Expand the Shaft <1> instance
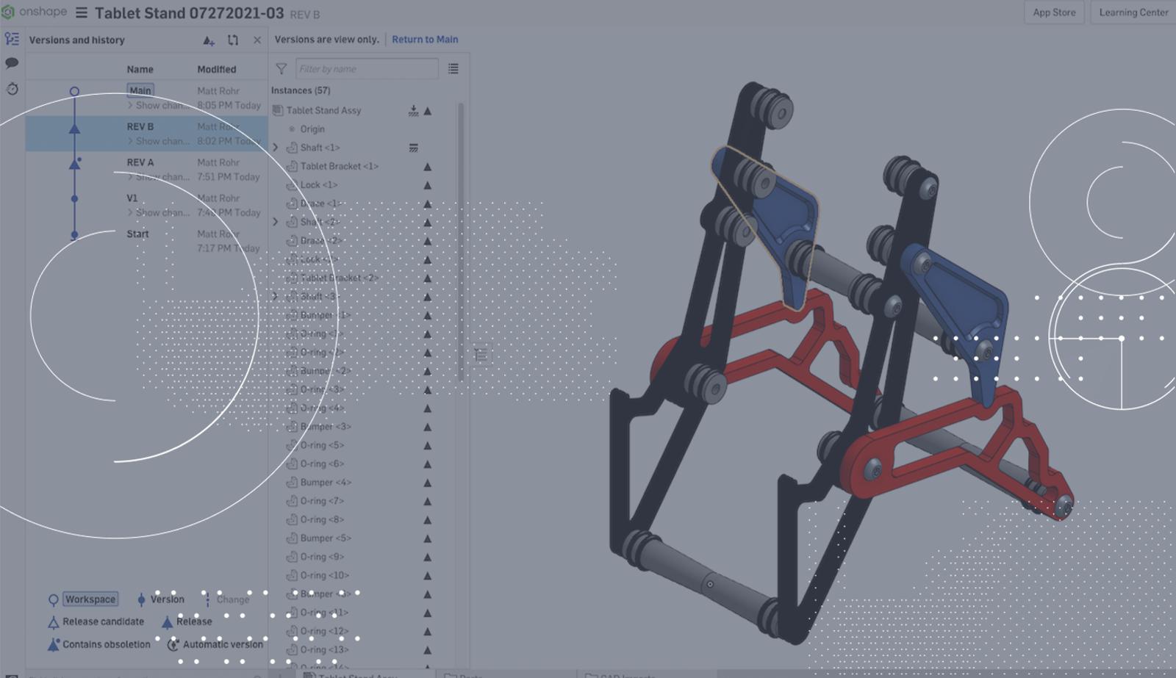This screenshot has height=678, width=1176. click(276, 148)
